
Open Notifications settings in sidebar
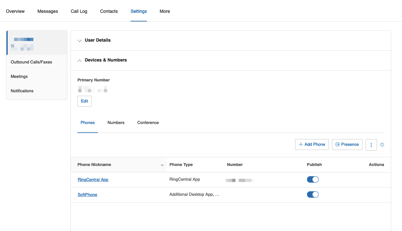[x=22, y=91]
